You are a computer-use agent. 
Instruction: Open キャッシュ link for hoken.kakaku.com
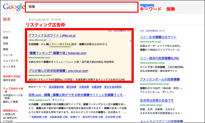(58, 100)
